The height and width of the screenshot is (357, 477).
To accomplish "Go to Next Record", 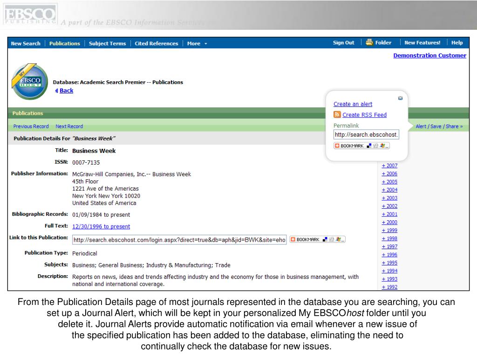I will point(69,126).
